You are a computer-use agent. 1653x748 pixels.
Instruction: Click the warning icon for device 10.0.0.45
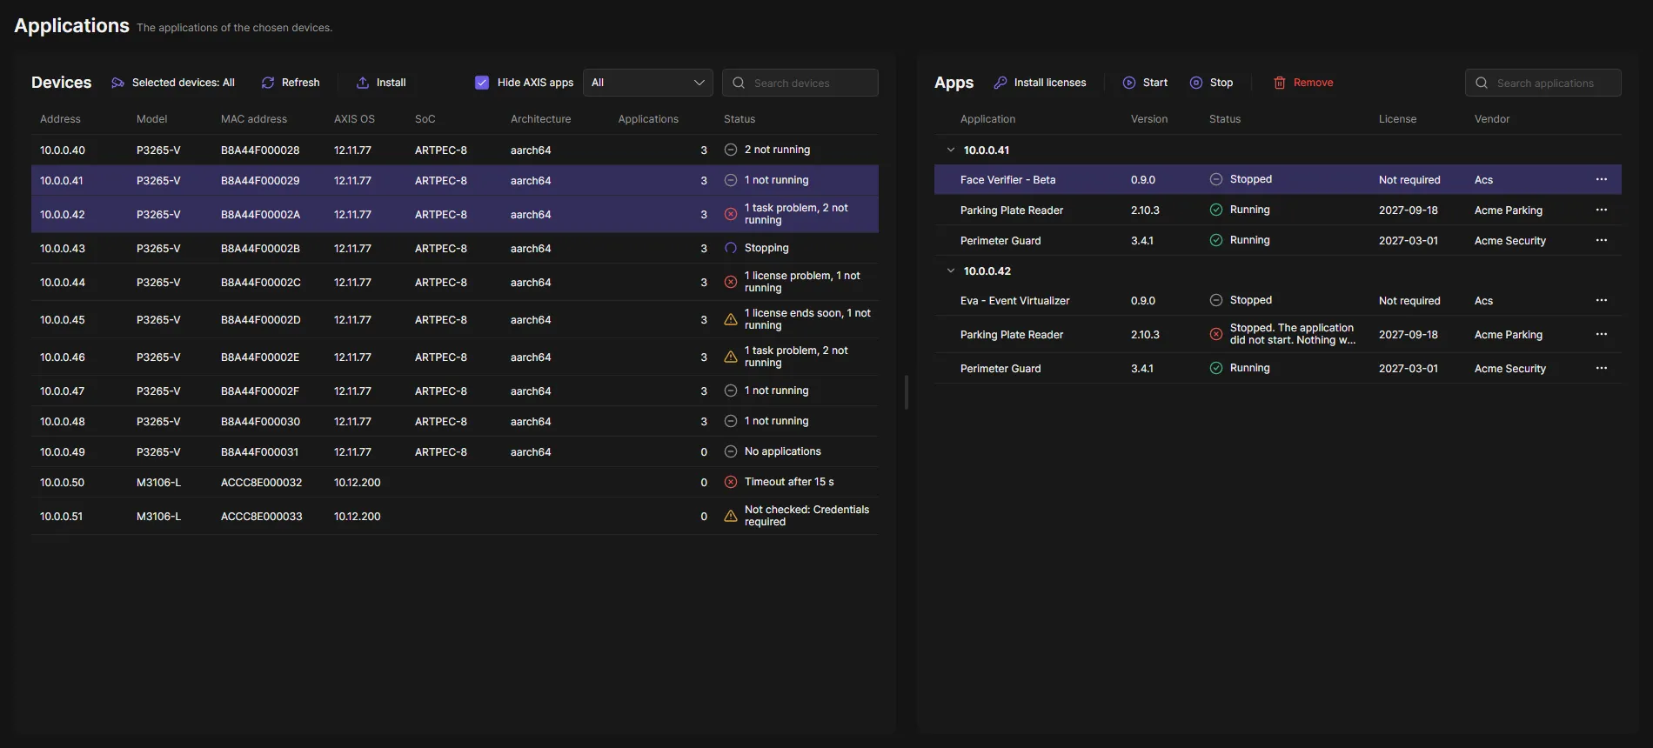731,319
